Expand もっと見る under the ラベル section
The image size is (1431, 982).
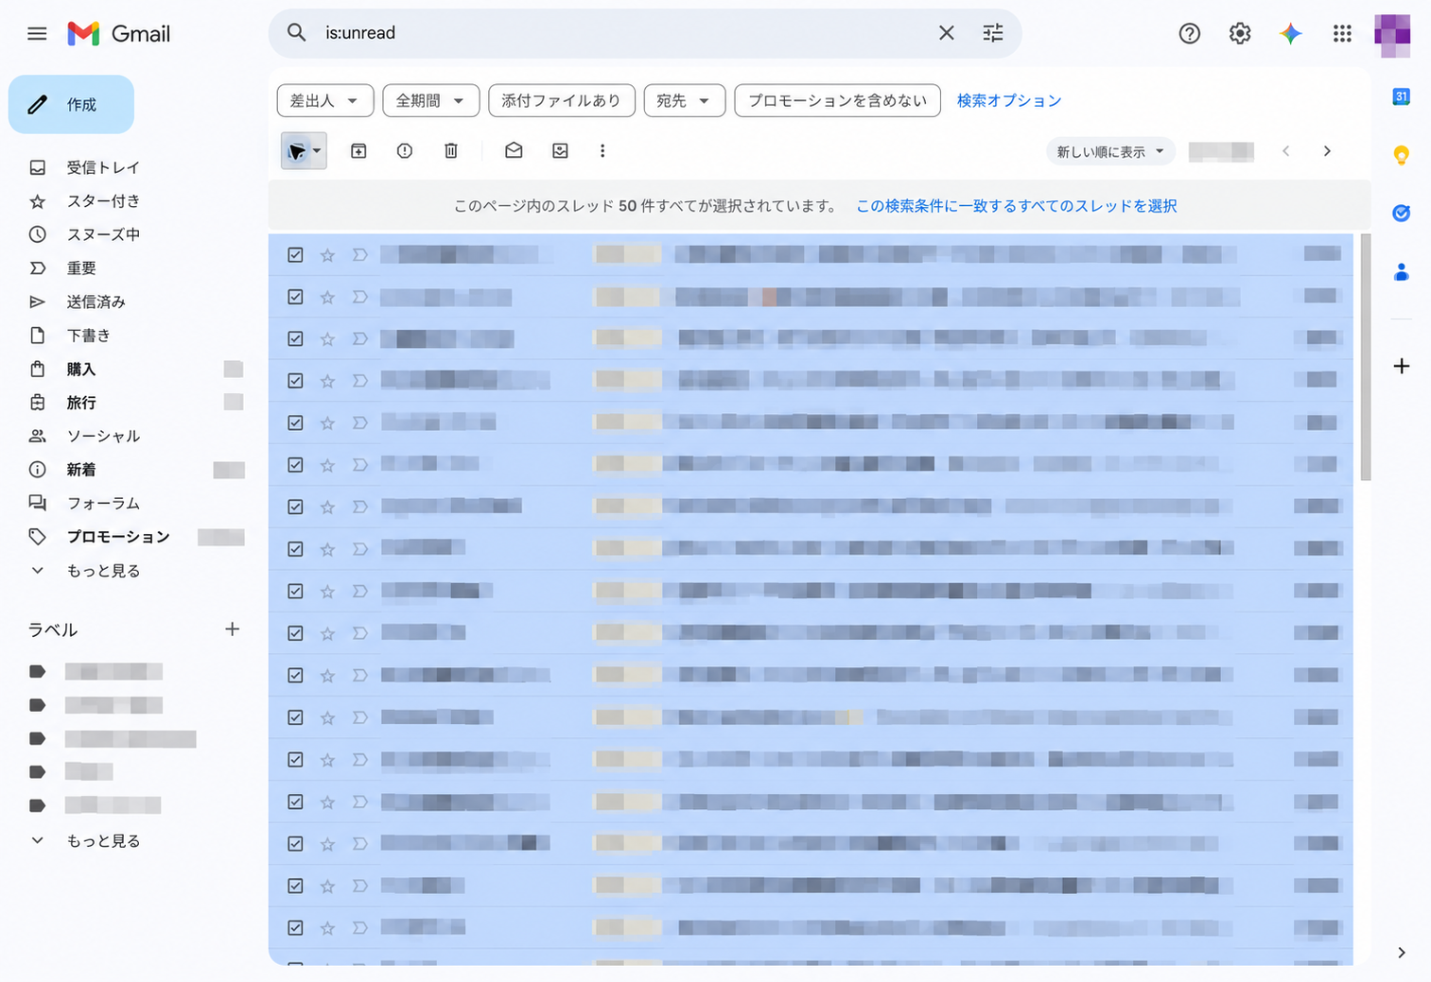(103, 841)
